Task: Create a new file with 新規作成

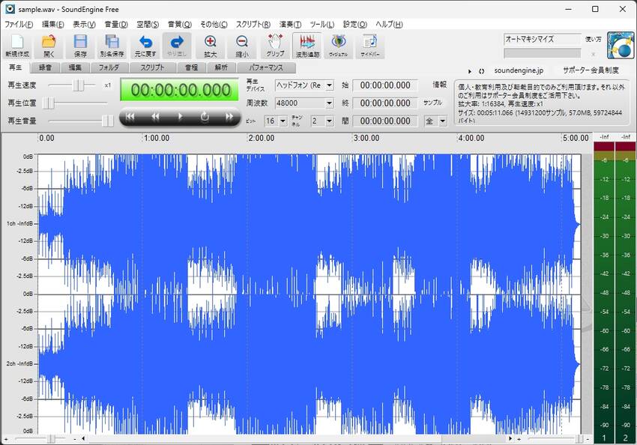Action: 17,46
